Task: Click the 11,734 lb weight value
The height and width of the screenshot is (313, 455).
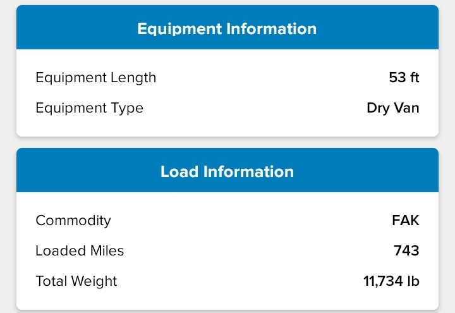Action: 391,281
